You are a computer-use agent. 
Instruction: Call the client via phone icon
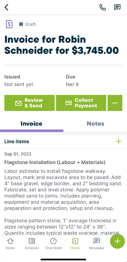[103, 7]
